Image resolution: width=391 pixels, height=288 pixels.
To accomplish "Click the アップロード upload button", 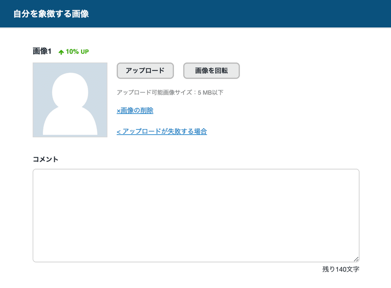I will click(145, 71).
